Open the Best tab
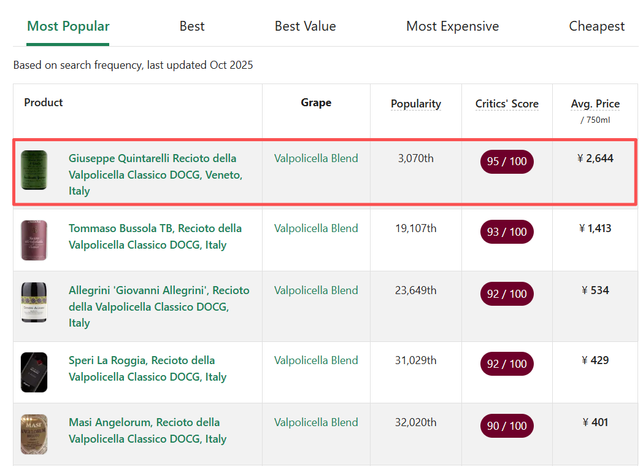 click(x=192, y=26)
